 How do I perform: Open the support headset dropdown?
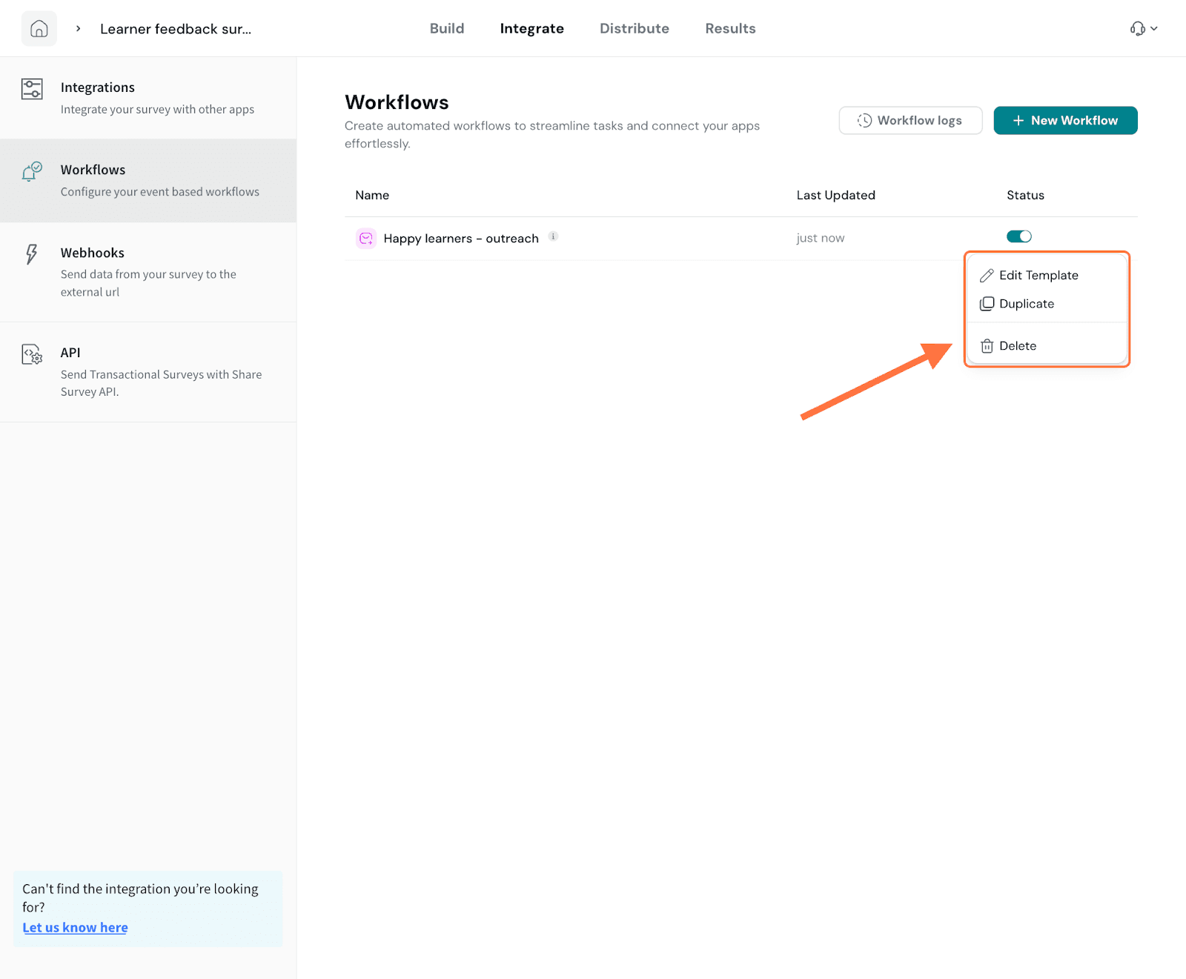(x=1143, y=29)
